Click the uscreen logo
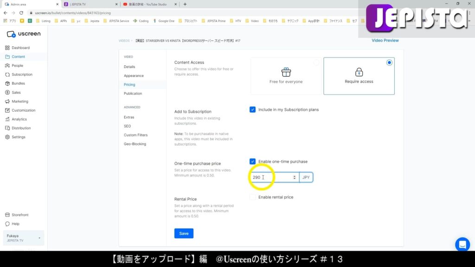475x267 pixels. (23, 34)
